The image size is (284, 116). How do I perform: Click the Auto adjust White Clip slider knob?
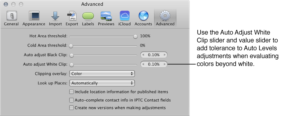point(72,64)
